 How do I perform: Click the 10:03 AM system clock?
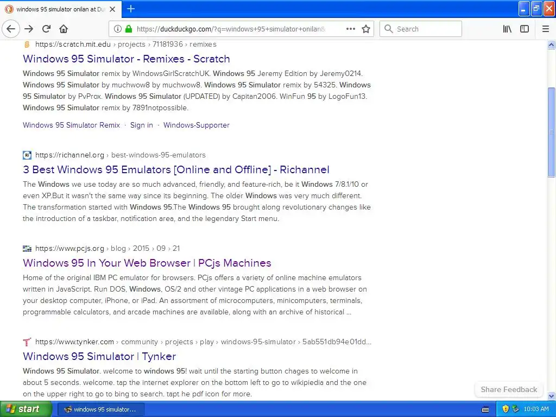(x=536, y=409)
